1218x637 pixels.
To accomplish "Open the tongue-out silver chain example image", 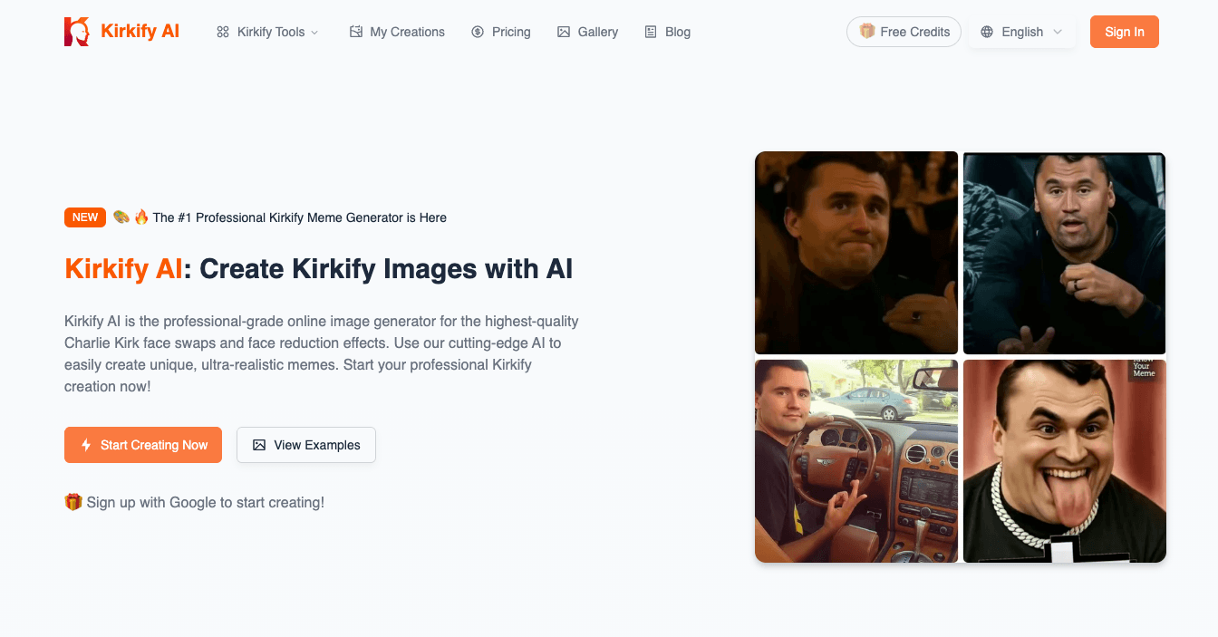I will [x=1064, y=461].
